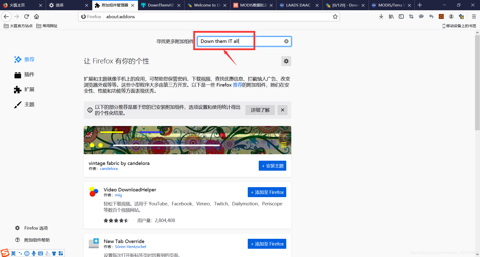The height and width of the screenshot is (257, 480).
Task: Open 移动设备上的书签 bookmarks folder
Action: click(x=459, y=26)
